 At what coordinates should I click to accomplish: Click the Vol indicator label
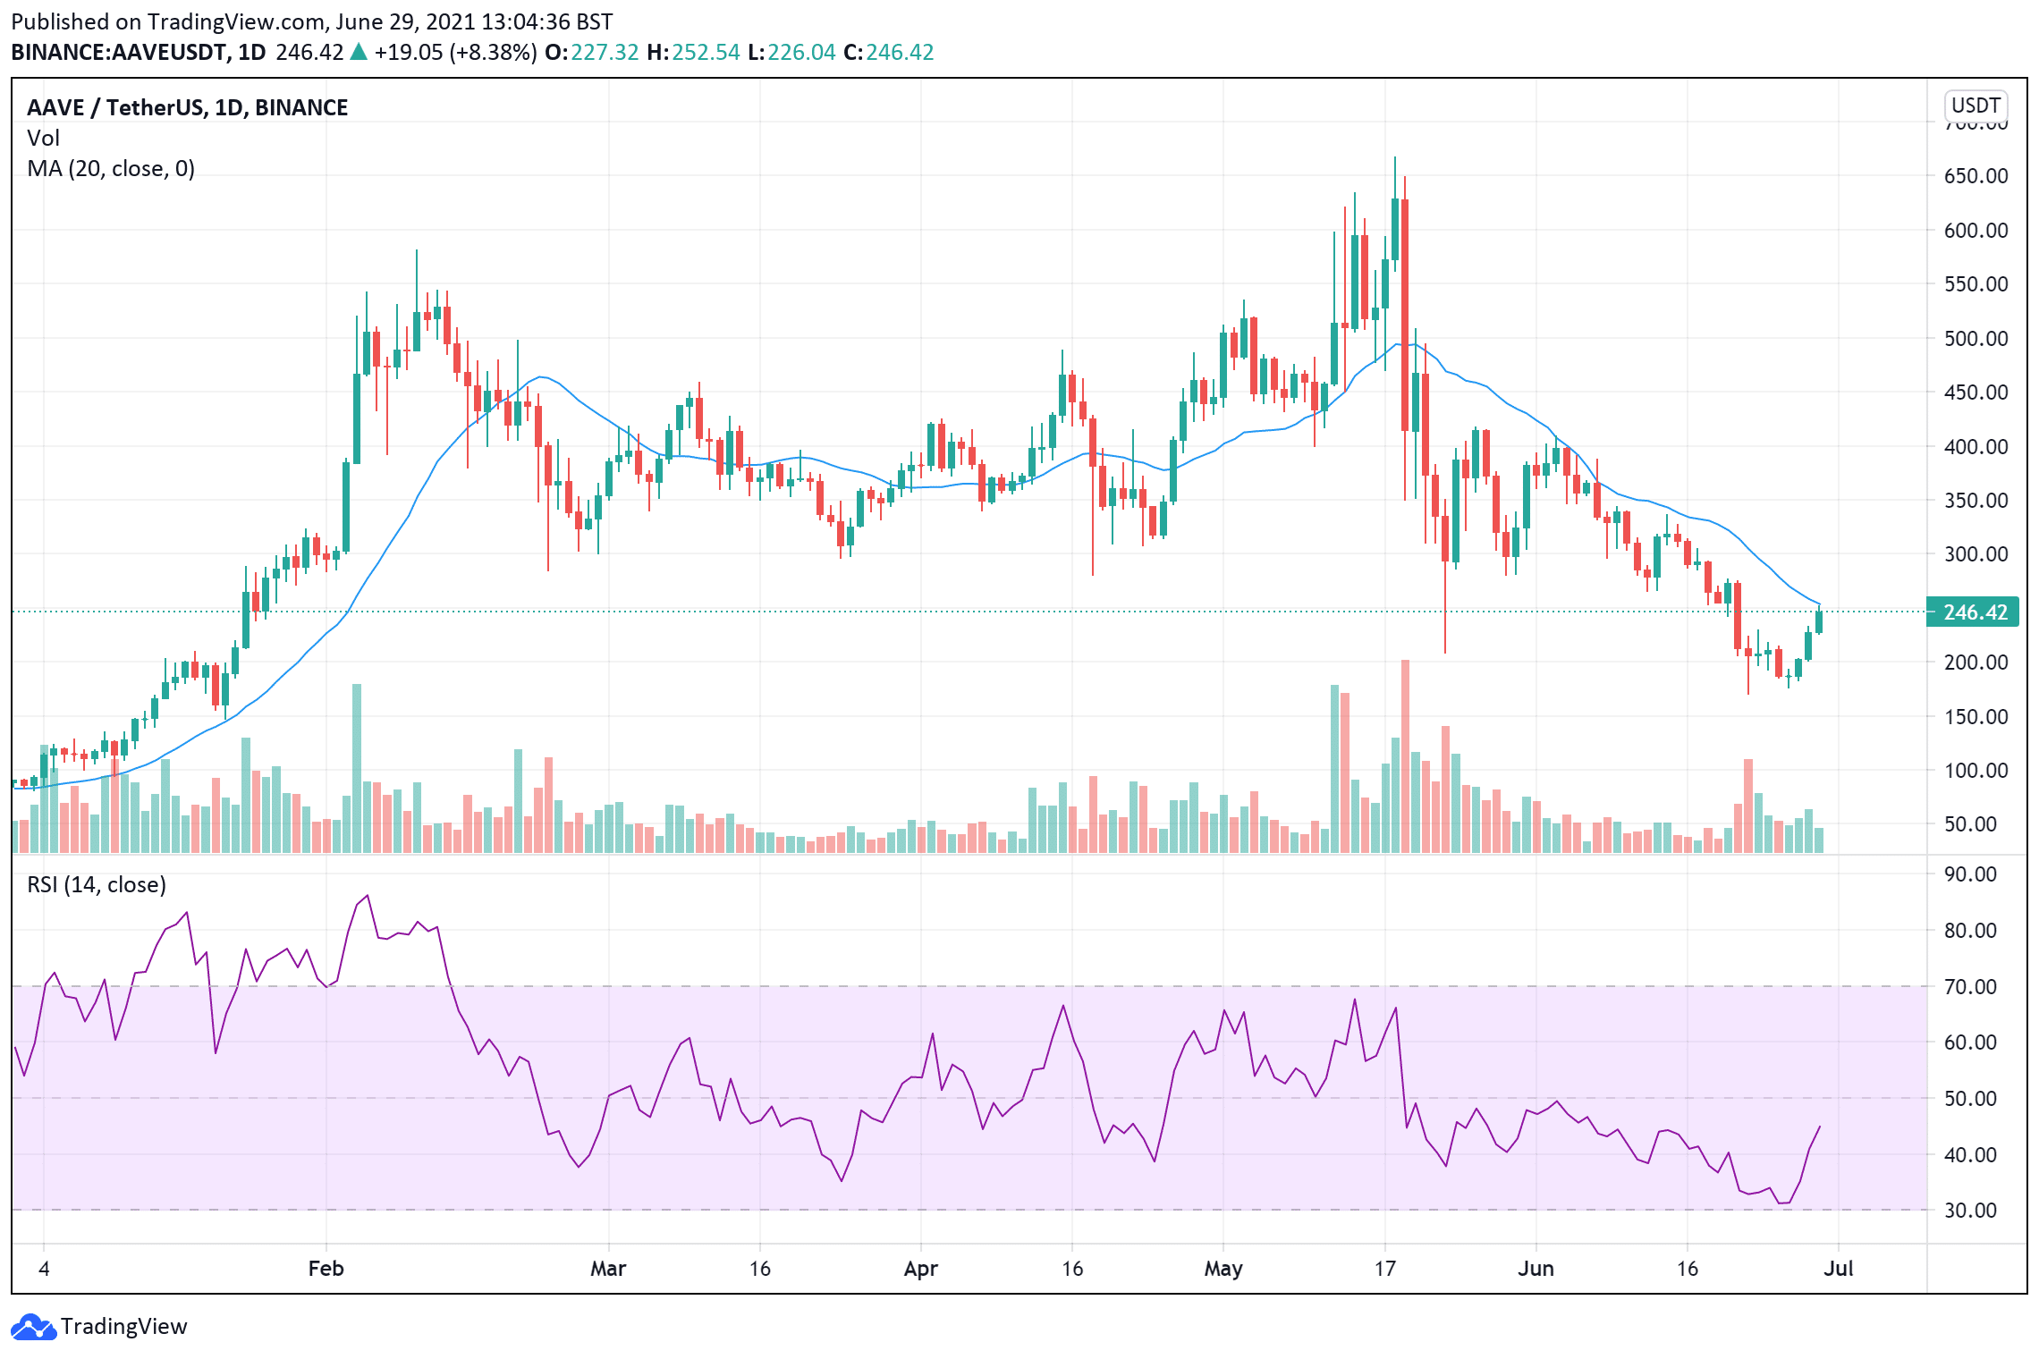[x=43, y=138]
